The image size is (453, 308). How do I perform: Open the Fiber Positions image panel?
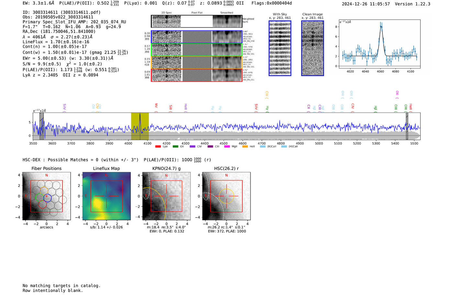pos(47,196)
